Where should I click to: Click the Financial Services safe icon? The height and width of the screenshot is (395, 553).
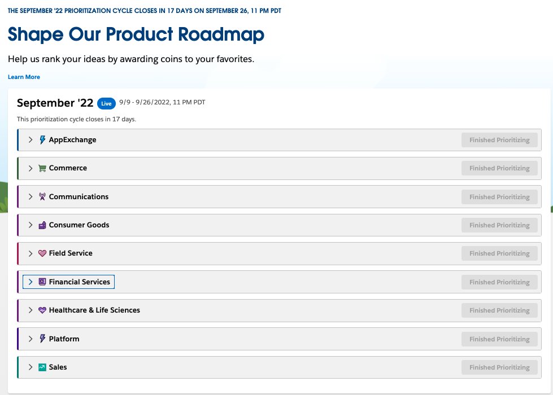pyautogui.click(x=42, y=282)
